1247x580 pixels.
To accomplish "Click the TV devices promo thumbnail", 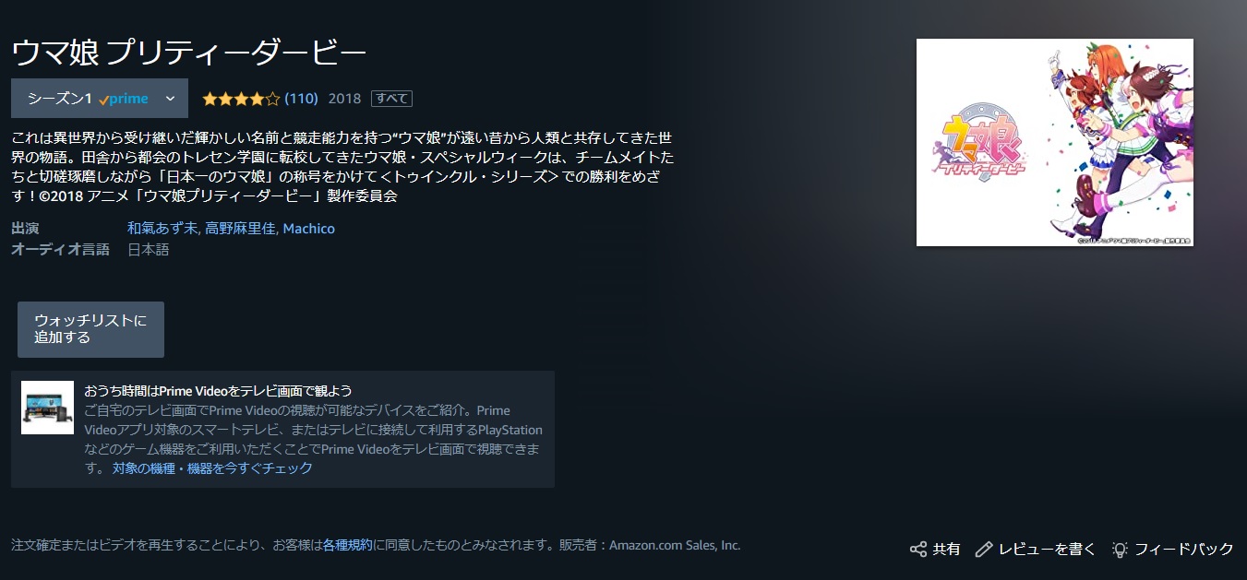I will click(47, 408).
